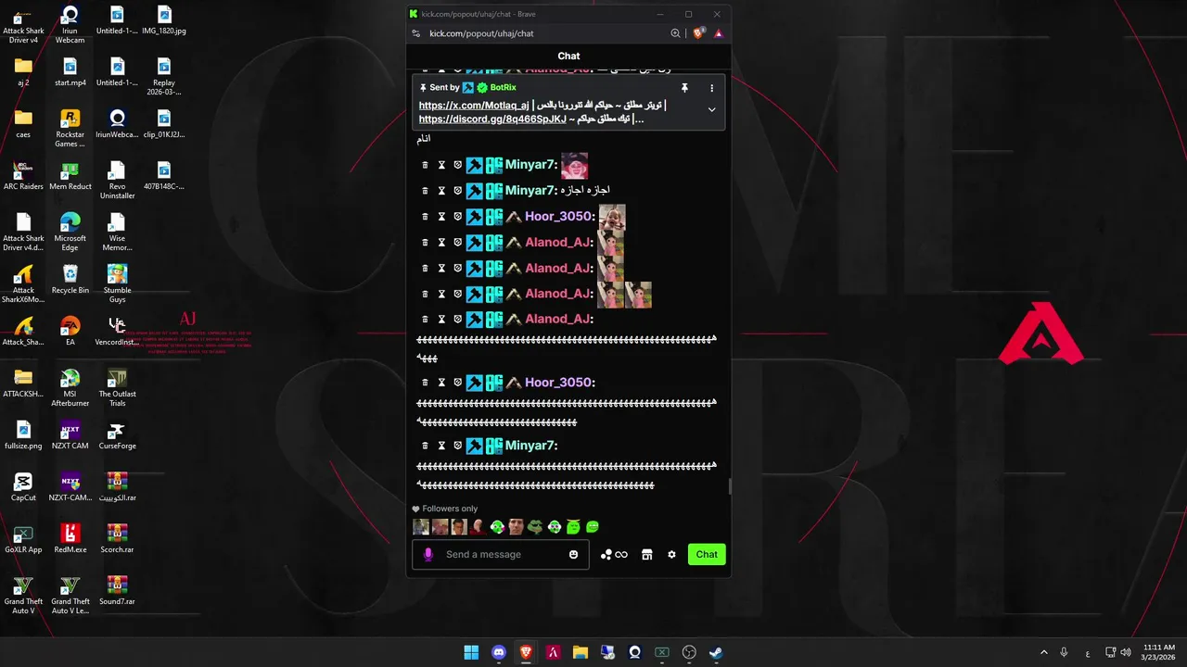Open the Windows Start menu
The width and height of the screenshot is (1187, 667).
pos(471,652)
